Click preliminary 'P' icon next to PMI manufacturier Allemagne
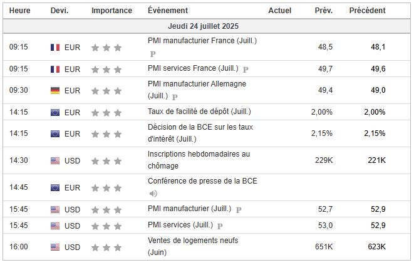Image resolution: width=414 pixels, height=265 pixels. point(175,97)
